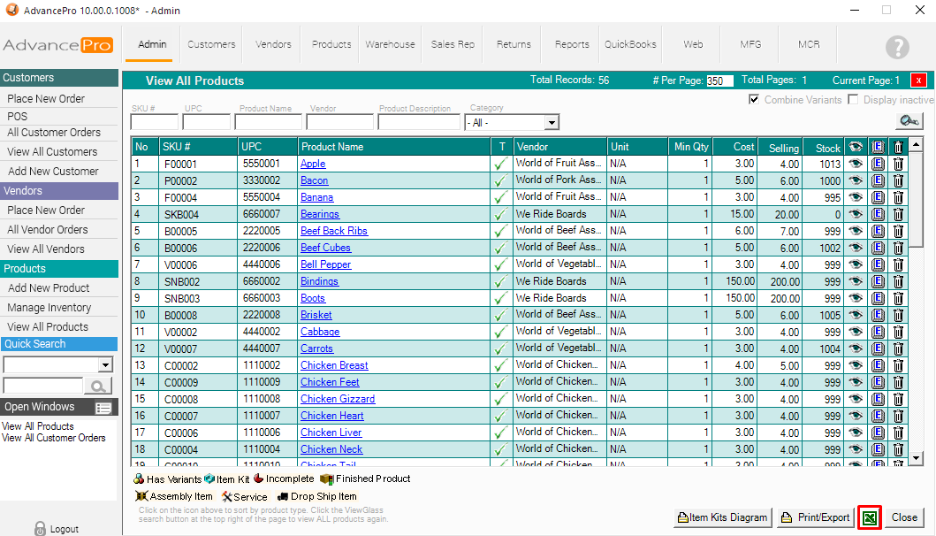
Task: Open the help question mark icon
Action: click(x=897, y=48)
